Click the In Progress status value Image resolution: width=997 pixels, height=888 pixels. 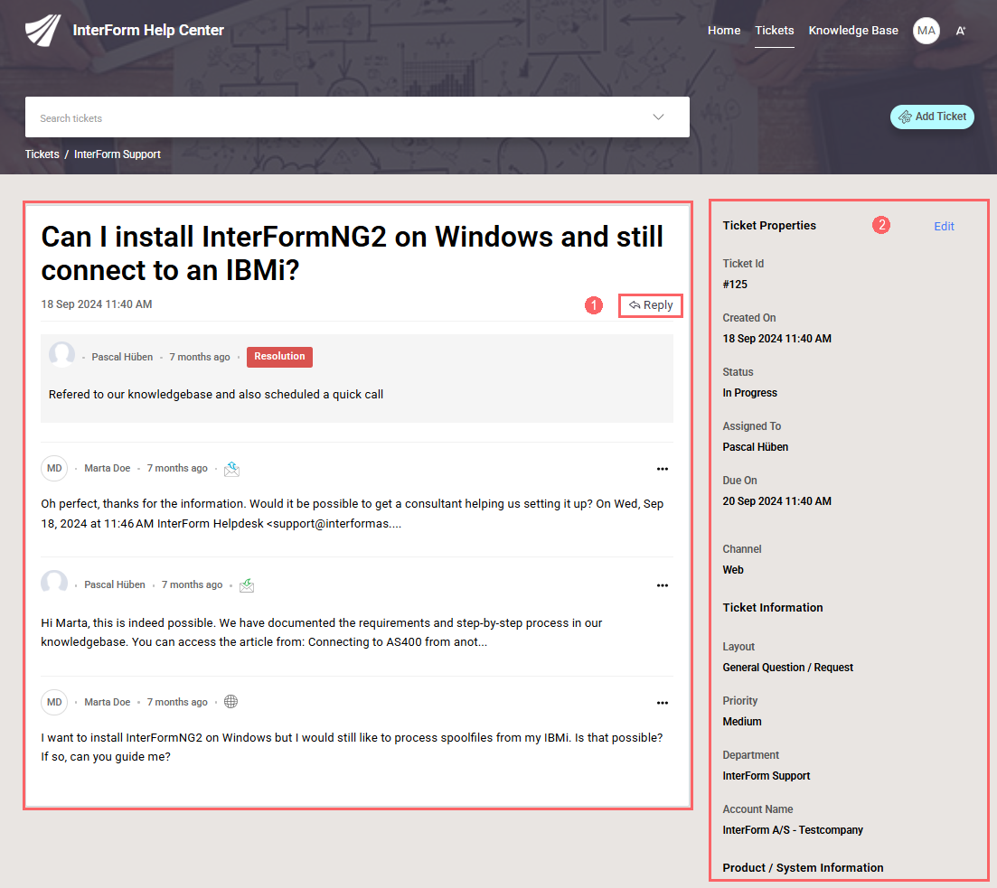point(749,393)
